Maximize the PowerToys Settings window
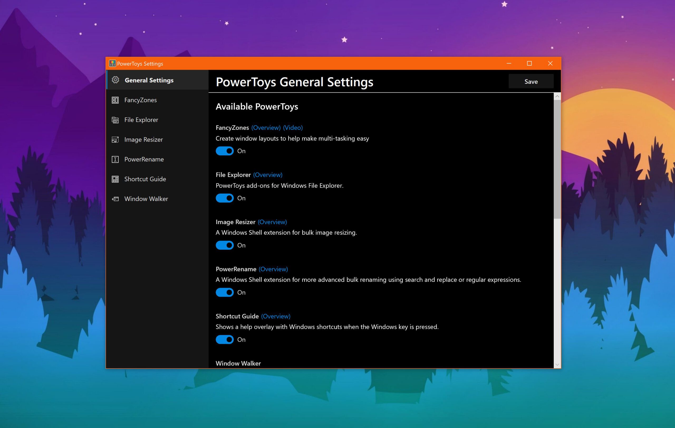 tap(529, 63)
